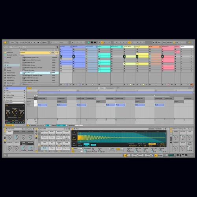The image size is (197, 197).
Task: Click the Arrangement Record circle button
Action: click(x=95, y=43)
